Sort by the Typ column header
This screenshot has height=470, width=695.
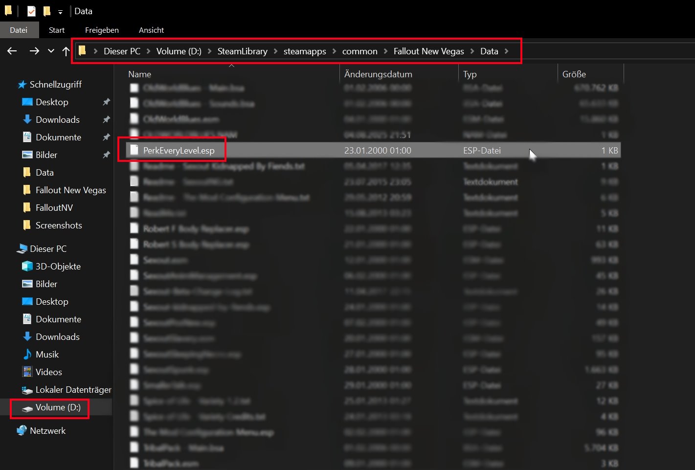click(470, 74)
